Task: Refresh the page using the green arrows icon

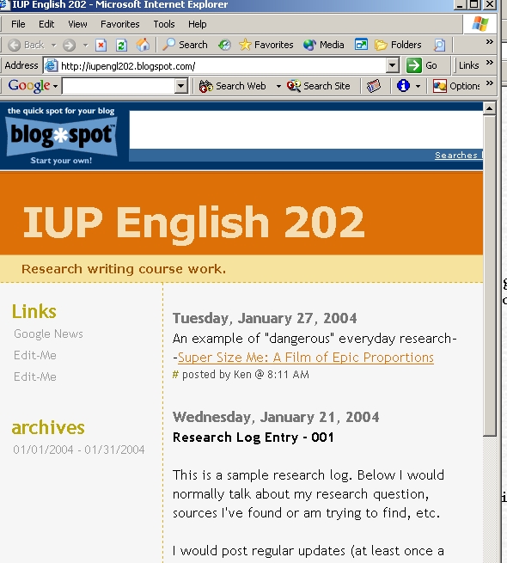Action: coord(121,46)
